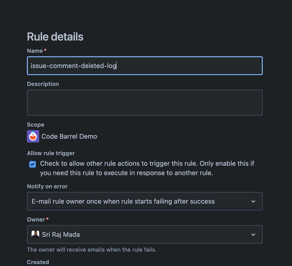This screenshot has height=266, width=292.
Task: Click the Owner field label
Action: (x=36, y=220)
